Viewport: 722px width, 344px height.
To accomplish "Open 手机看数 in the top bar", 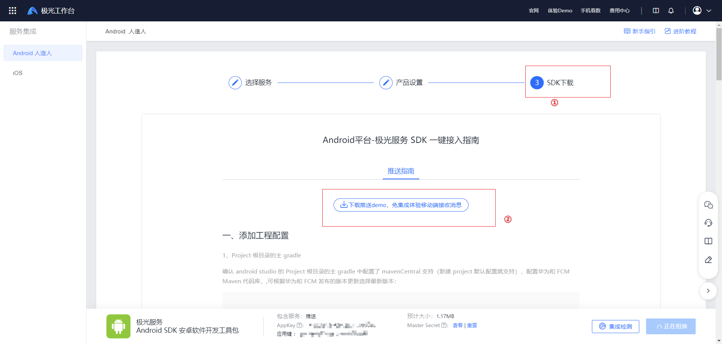I will pos(590,11).
